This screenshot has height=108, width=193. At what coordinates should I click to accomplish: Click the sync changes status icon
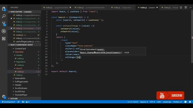[18, 102]
